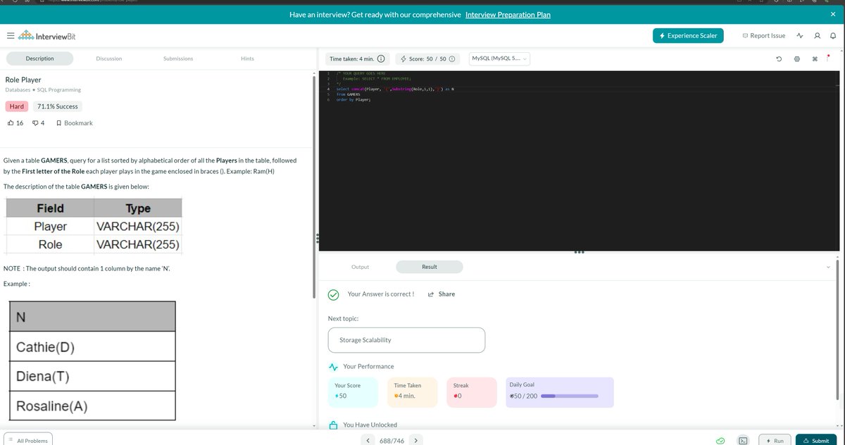
Task: Click the Your Performance pulse icon
Action: tap(334, 367)
